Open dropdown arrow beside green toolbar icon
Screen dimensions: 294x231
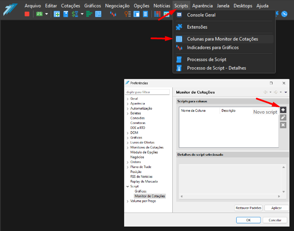[46, 14]
